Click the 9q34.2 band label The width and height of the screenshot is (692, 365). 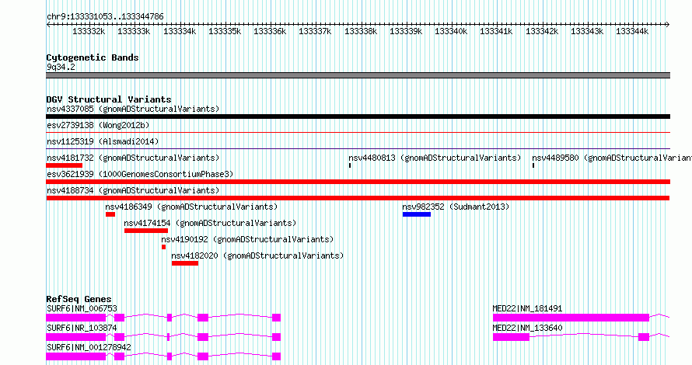point(61,67)
